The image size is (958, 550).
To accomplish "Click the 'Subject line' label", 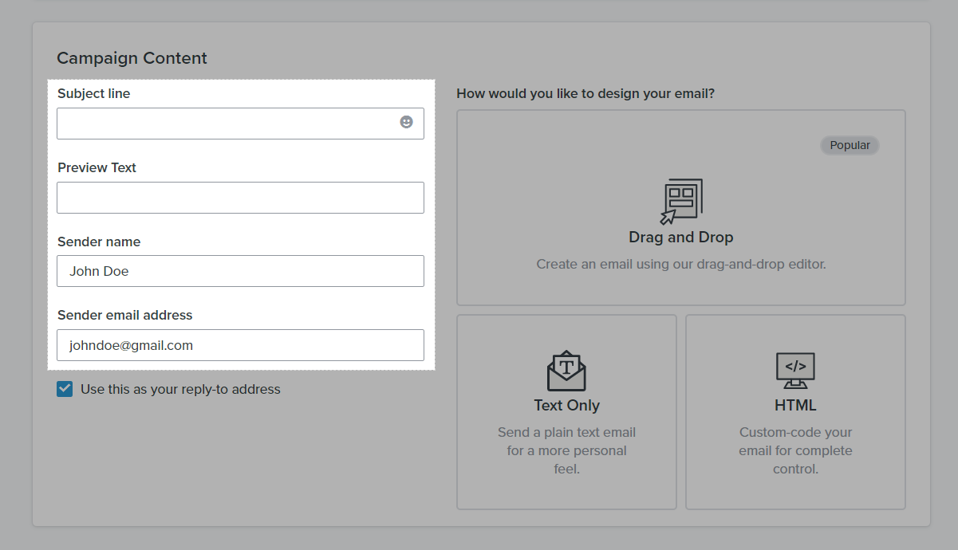I will (94, 93).
